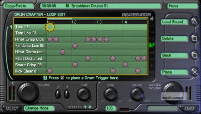Click the 130 BPM value field
This screenshot has width=201, height=114.
111,108
